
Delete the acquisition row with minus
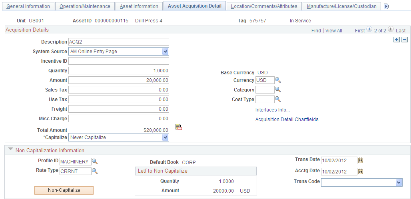[405, 40]
